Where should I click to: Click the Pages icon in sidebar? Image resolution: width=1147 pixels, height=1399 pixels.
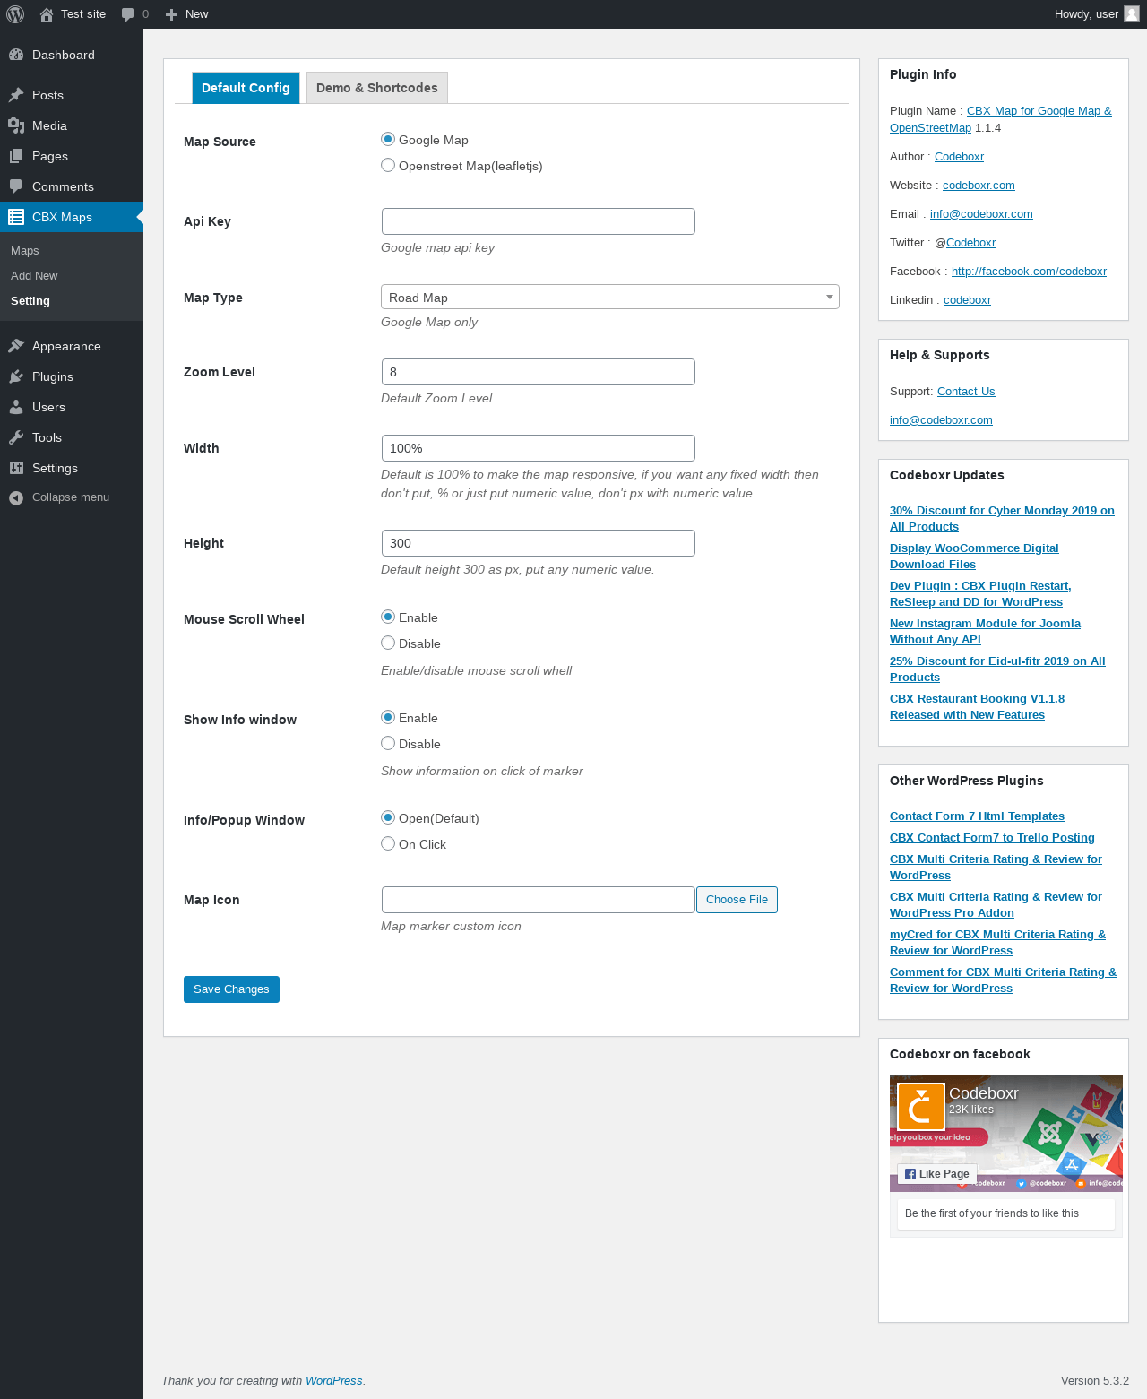click(16, 156)
